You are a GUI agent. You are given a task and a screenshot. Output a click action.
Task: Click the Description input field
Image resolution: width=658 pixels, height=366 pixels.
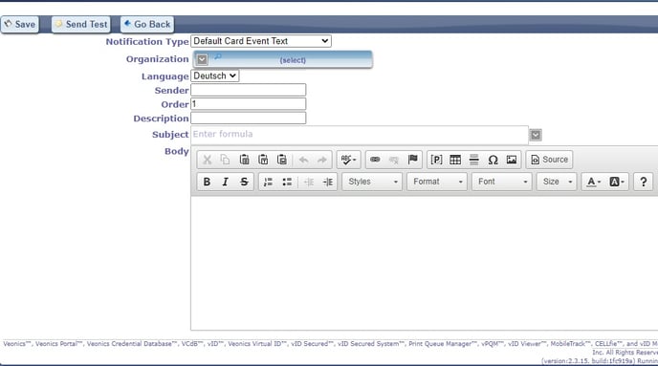(x=249, y=118)
